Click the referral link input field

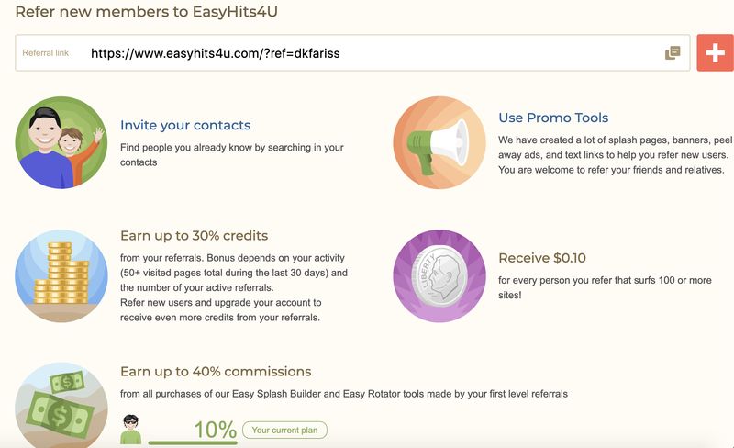point(367,53)
